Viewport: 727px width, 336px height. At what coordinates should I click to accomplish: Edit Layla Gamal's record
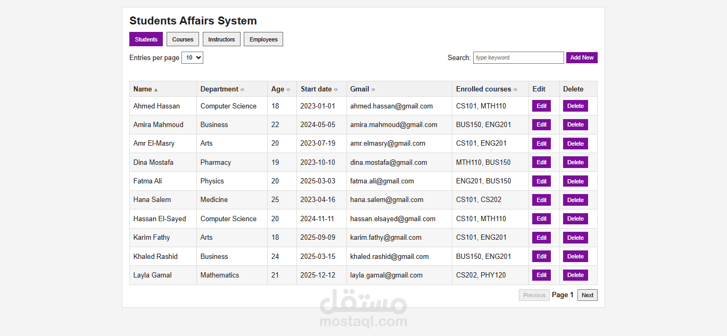(541, 275)
